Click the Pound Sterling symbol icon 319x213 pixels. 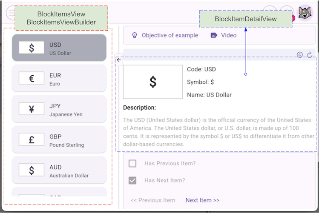(x=32, y=139)
